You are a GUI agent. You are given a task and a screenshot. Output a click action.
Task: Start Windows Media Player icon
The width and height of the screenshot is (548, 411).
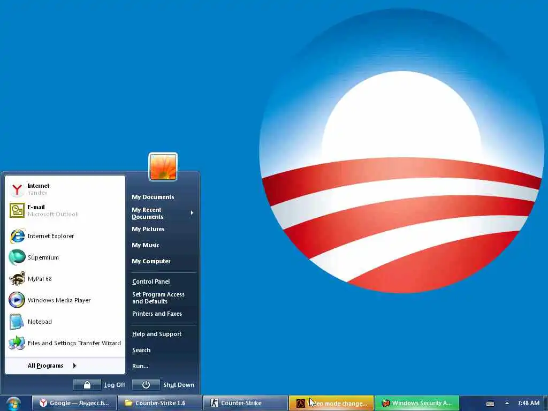(17, 300)
